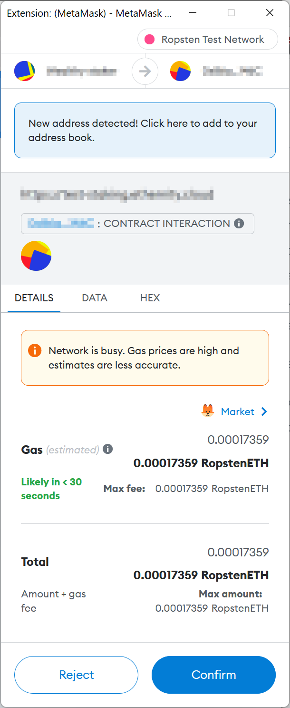Add new address to address book

point(145,130)
